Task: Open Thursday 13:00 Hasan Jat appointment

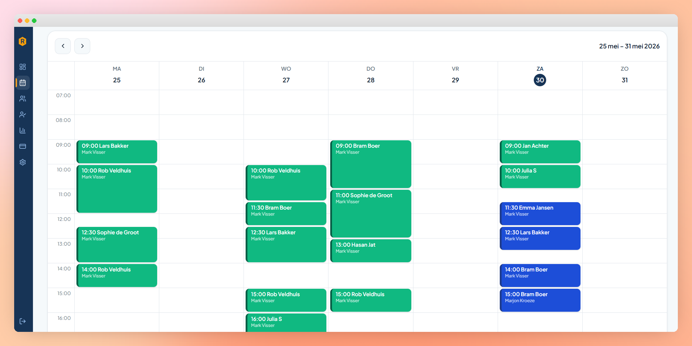Action: [x=371, y=251]
